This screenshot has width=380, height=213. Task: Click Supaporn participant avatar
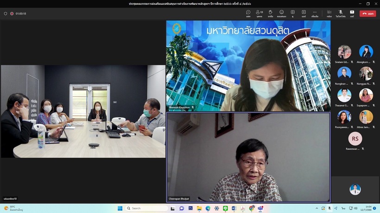(x=366, y=95)
